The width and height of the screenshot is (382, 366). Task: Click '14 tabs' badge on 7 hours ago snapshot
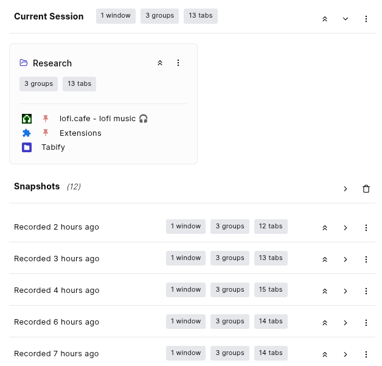click(x=271, y=353)
